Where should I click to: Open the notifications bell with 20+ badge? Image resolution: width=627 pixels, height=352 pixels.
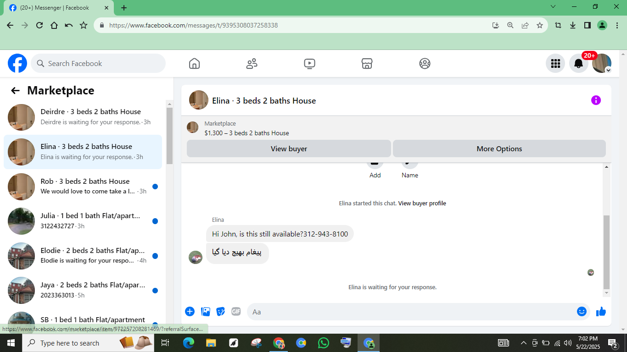579,63
